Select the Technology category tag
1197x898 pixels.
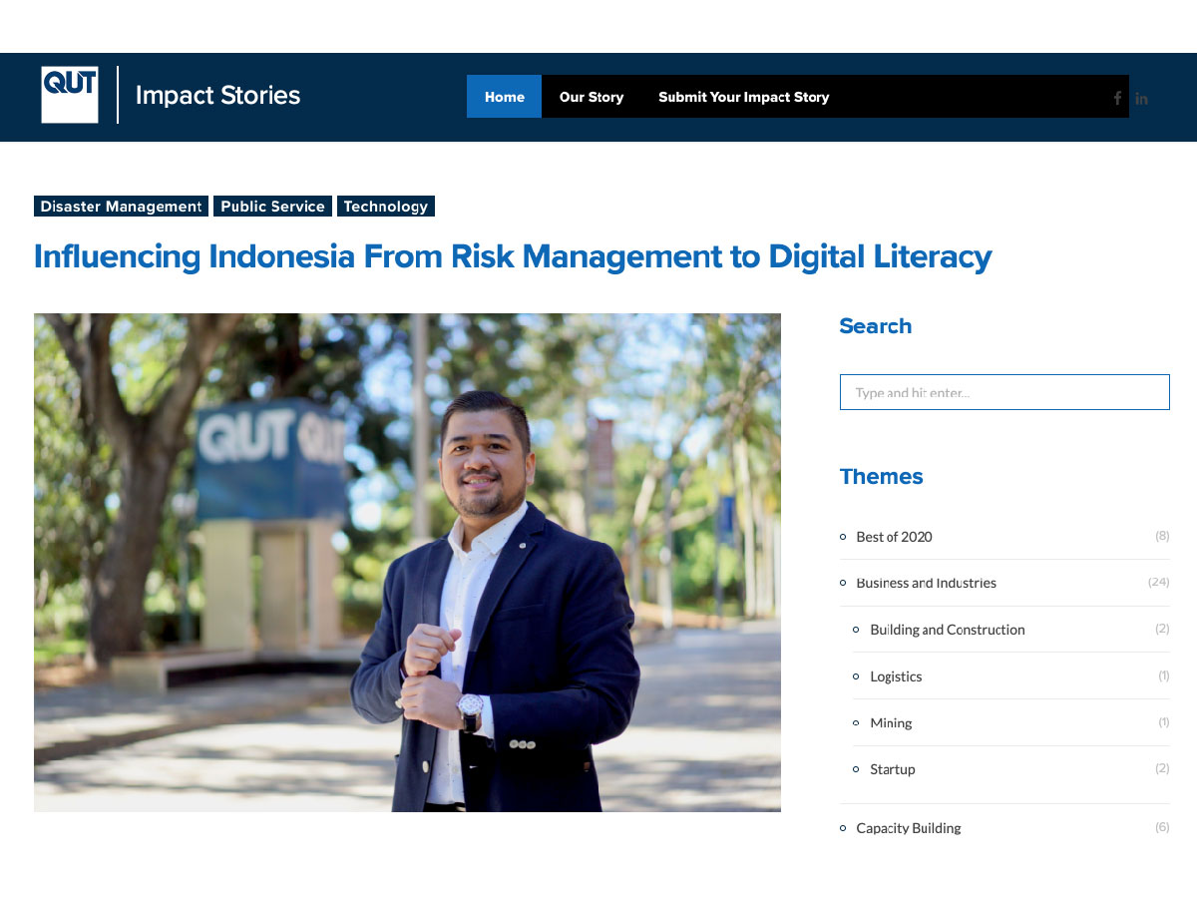[385, 207]
